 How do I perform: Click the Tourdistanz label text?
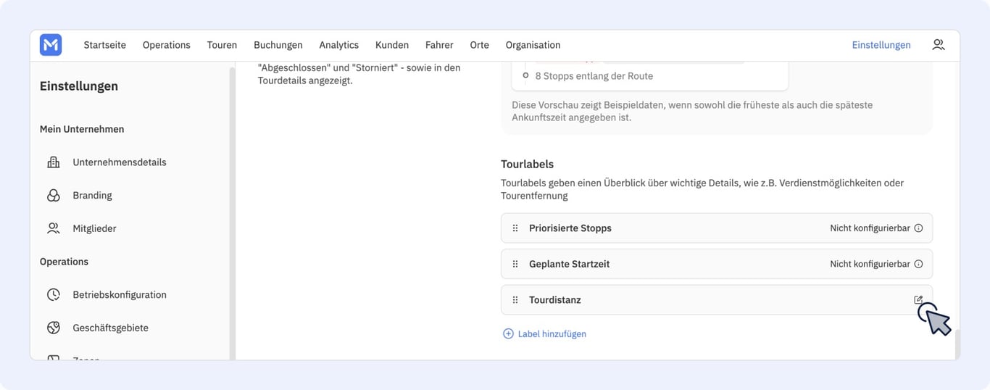[x=555, y=299]
